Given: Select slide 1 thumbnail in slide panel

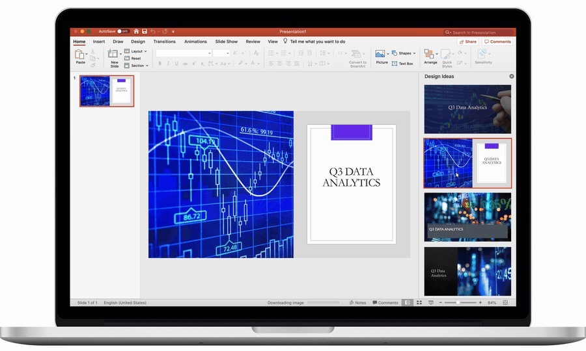Looking at the screenshot, I should (x=107, y=91).
